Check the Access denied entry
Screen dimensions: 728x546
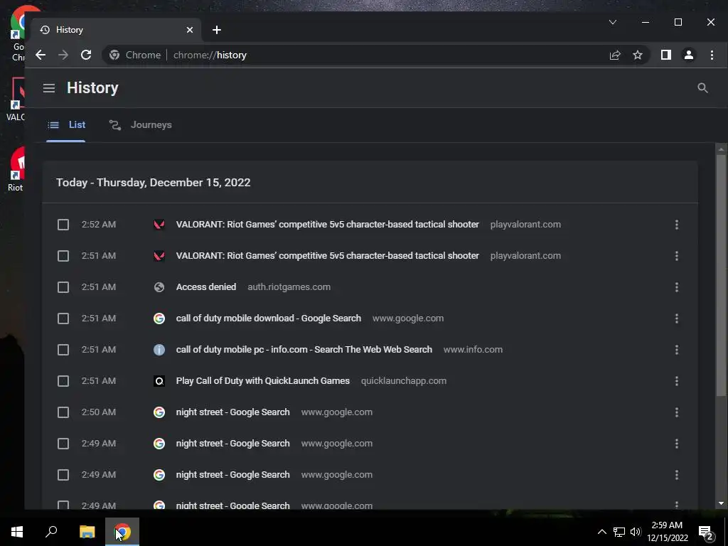click(x=63, y=287)
